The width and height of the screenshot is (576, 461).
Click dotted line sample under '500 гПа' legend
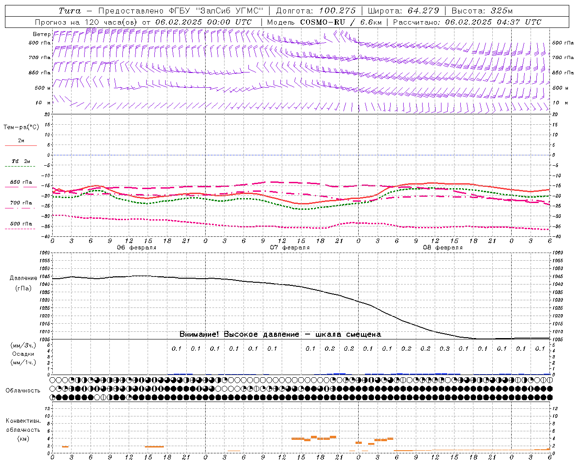coord(21,229)
